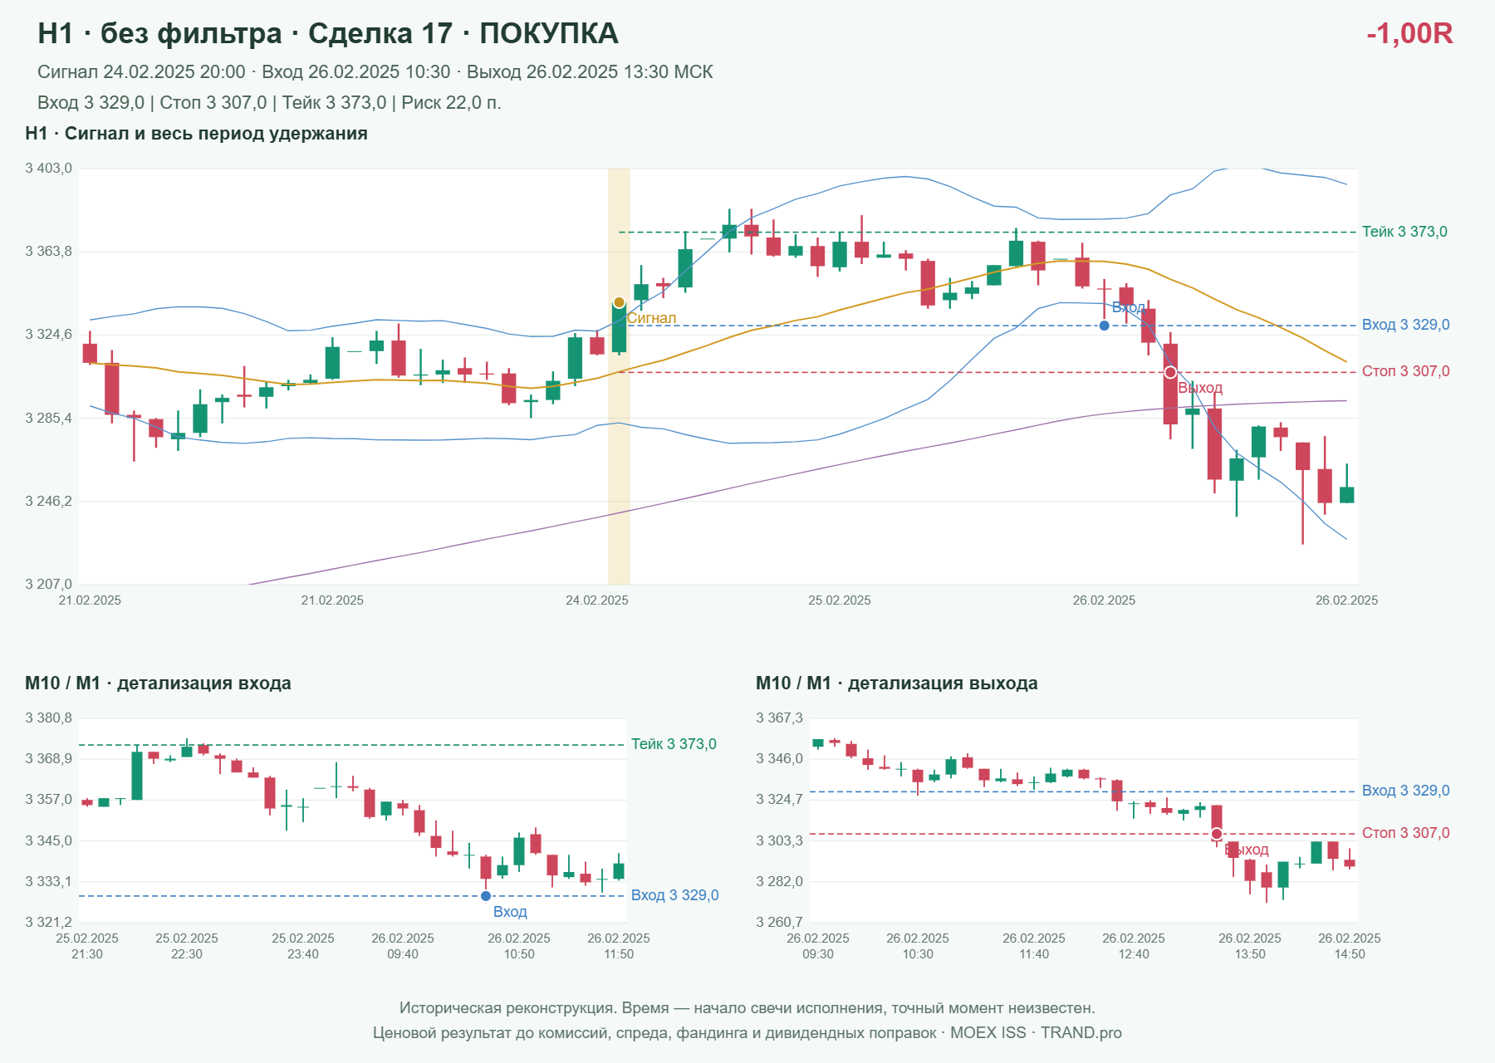1495x1063 pixels.
Task: Select the -1,00R result label
Action: (1409, 33)
